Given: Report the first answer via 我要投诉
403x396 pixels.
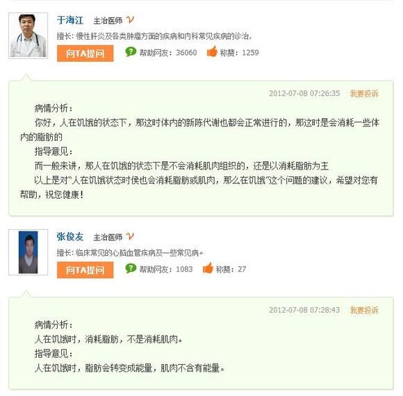Looking at the screenshot, I should coord(364,94).
